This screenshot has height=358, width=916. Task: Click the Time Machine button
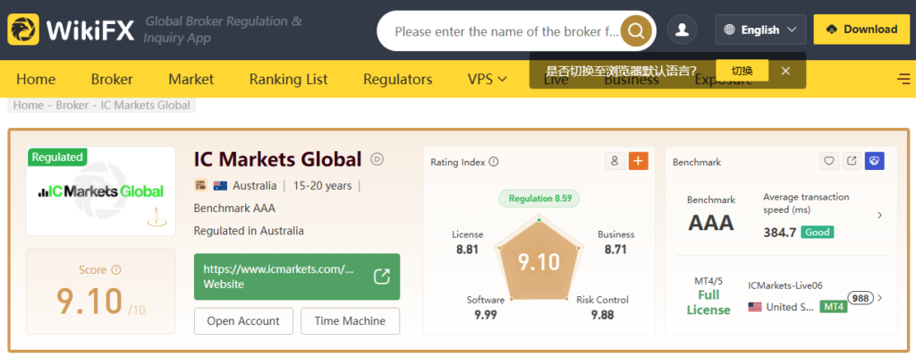pos(350,321)
